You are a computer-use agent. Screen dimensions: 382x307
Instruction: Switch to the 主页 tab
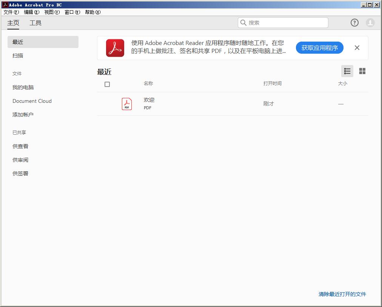13,23
